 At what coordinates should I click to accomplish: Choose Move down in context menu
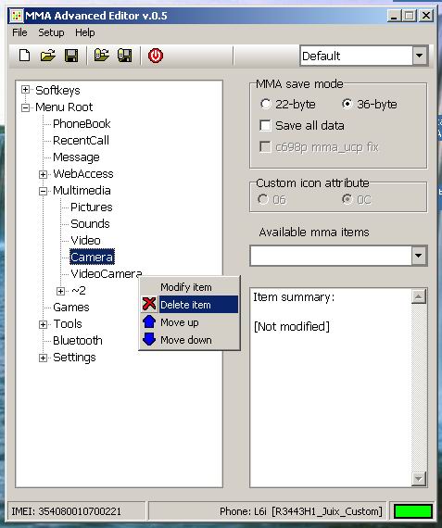pos(186,340)
